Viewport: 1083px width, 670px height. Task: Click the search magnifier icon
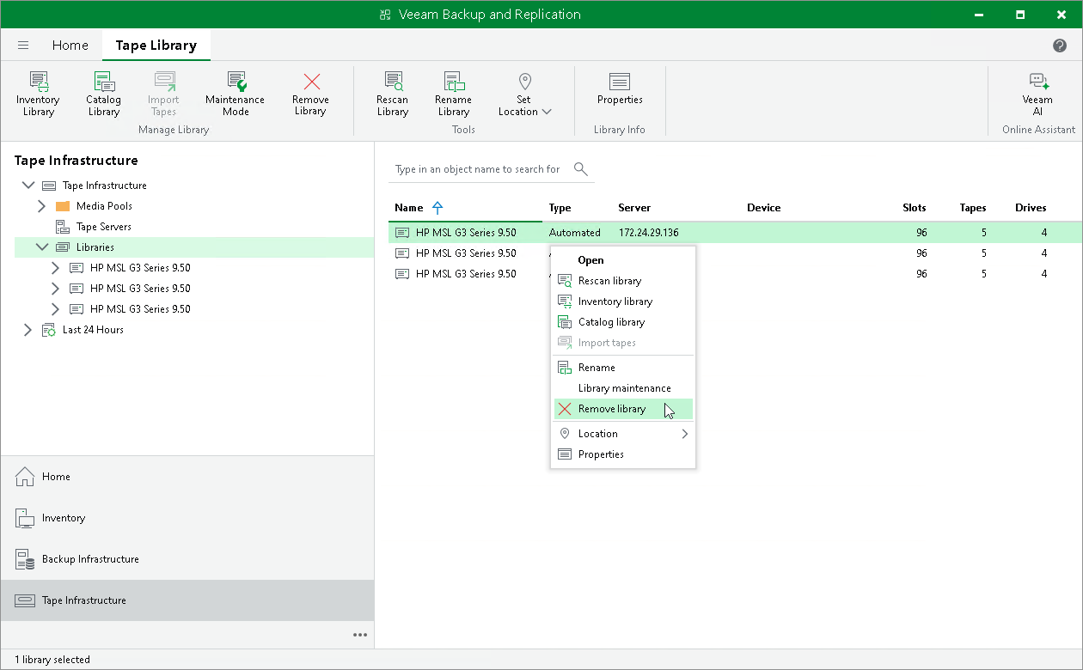[581, 169]
